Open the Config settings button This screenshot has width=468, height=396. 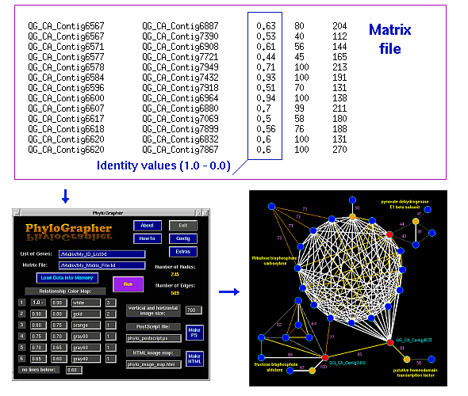tap(183, 238)
